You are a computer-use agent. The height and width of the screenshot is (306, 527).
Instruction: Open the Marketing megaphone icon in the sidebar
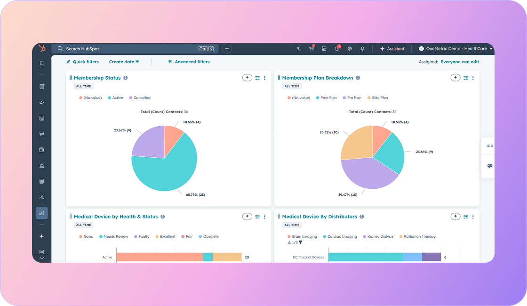(x=41, y=102)
